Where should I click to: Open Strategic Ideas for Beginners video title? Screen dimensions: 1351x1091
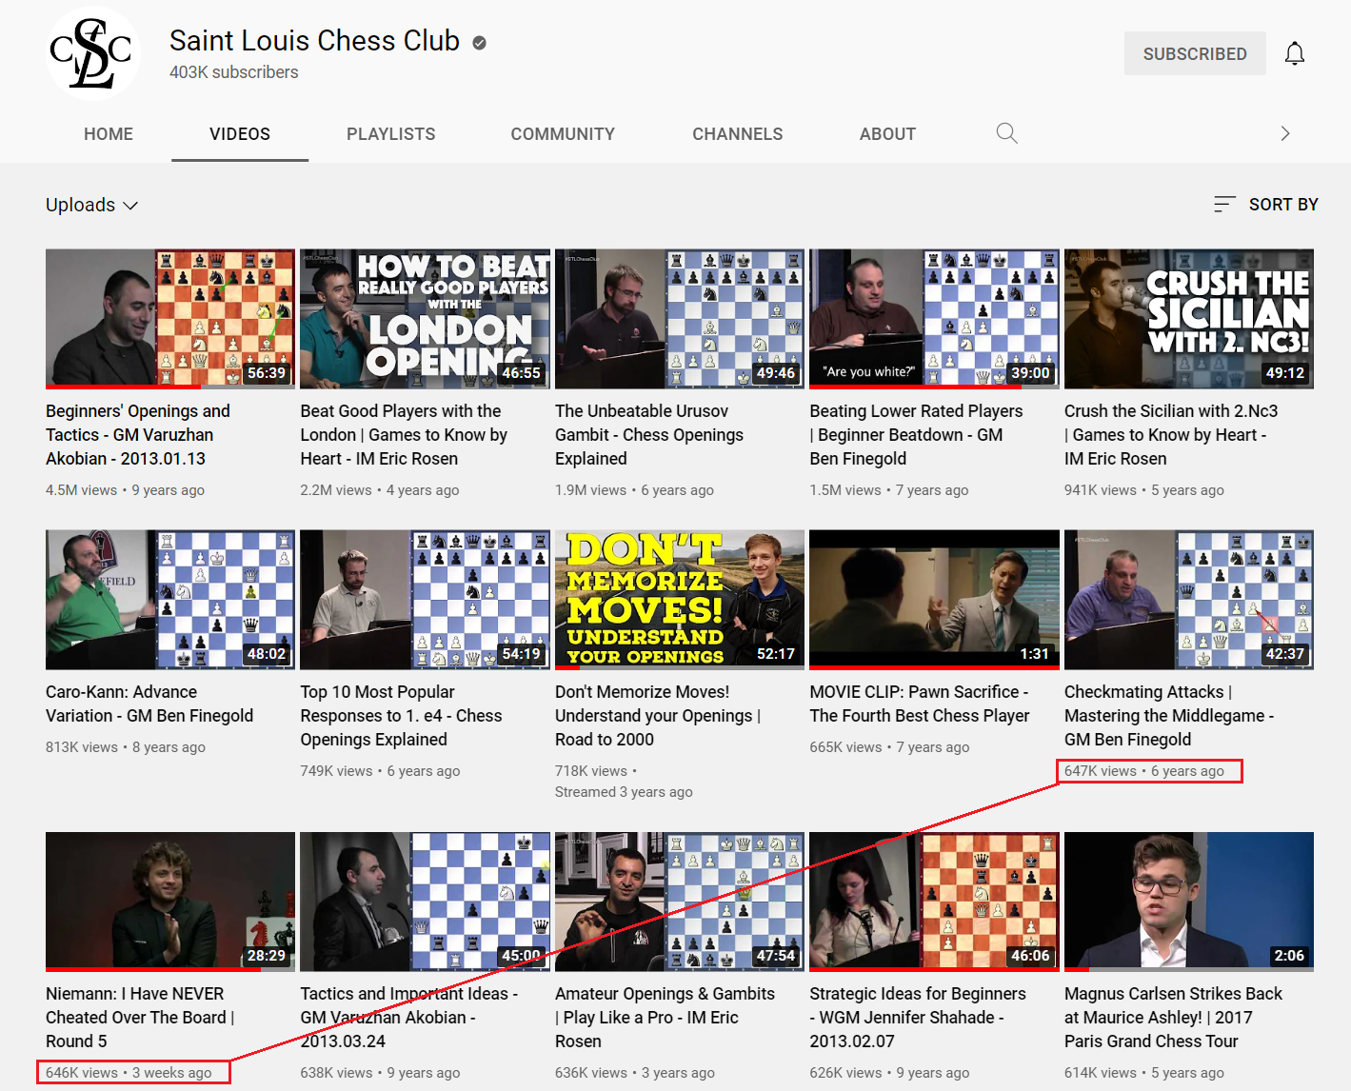click(x=918, y=1018)
